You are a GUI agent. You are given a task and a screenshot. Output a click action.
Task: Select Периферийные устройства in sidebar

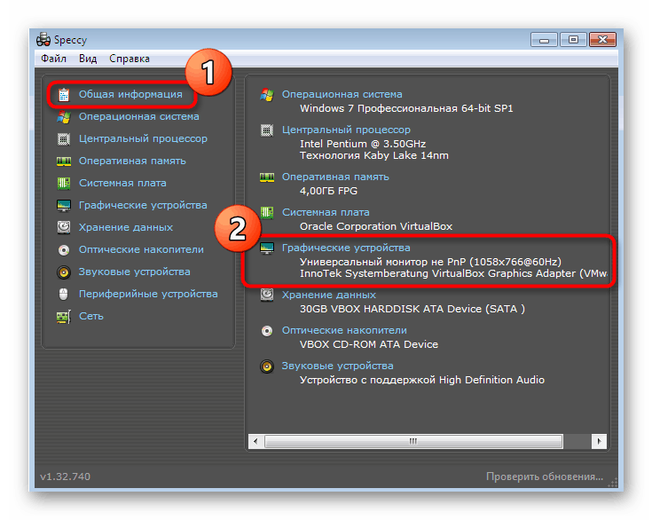148,294
